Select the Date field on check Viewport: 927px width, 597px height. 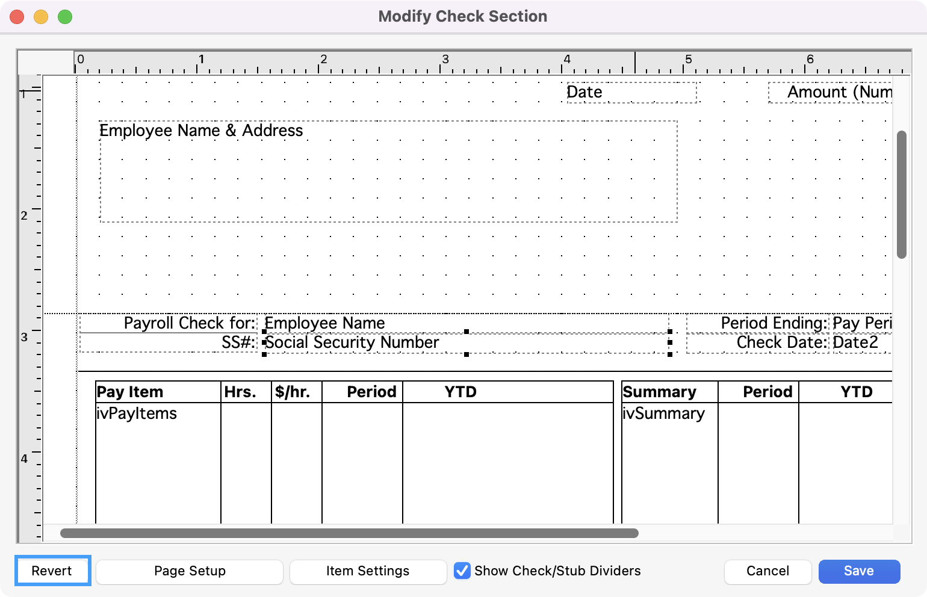[x=631, y=93]
